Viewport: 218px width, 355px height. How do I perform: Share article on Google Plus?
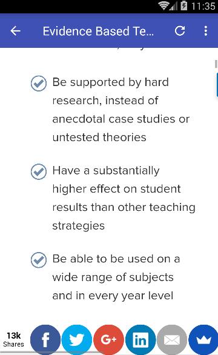pos(108,340)
